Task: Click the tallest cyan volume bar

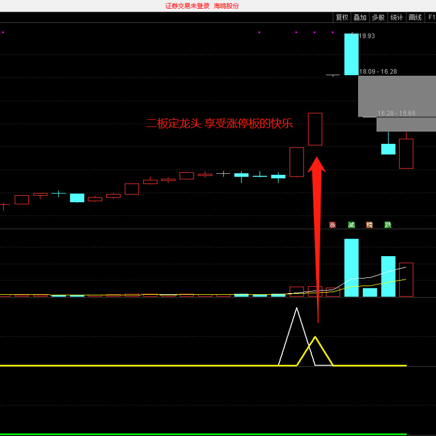Action: click(351, 267)
